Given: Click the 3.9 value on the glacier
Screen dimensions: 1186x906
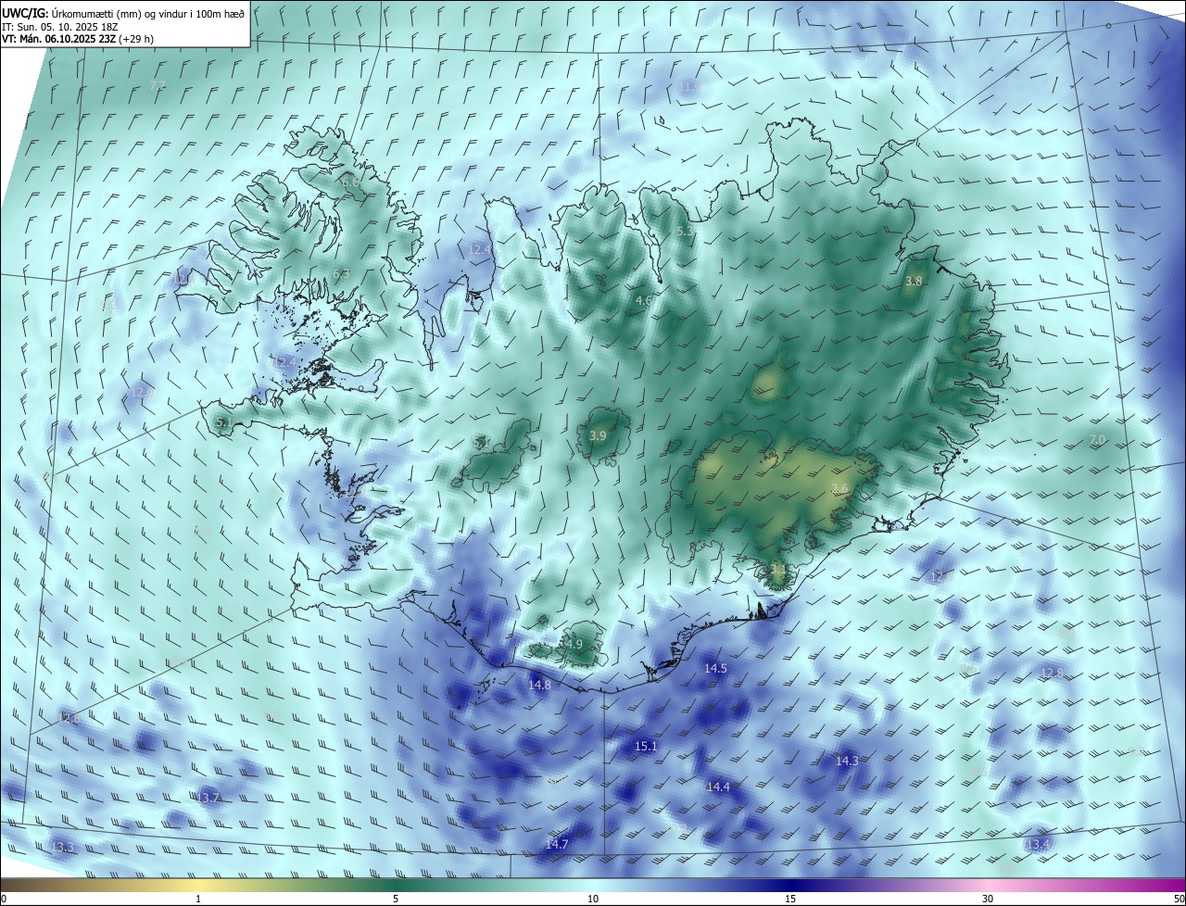Looking at the screenshot, I should pyautogui.click(x=599, y=435).
